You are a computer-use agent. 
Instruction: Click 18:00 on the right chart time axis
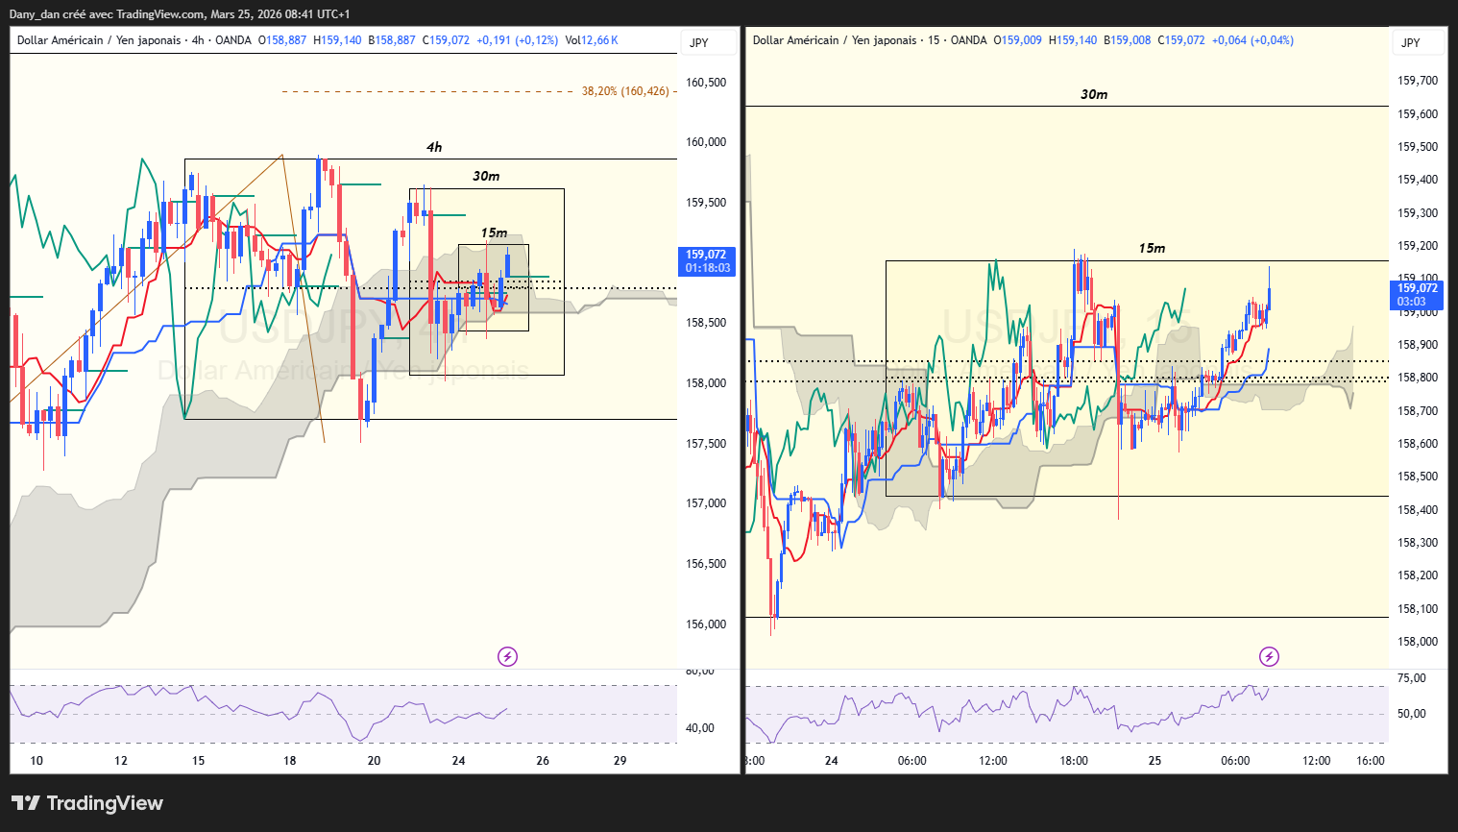(1074, 761)
